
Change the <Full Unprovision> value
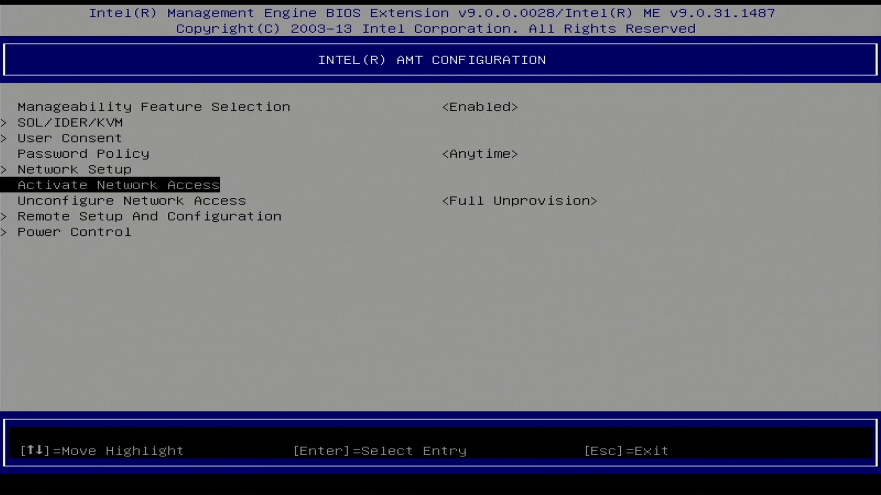click(x=519, y=201)
